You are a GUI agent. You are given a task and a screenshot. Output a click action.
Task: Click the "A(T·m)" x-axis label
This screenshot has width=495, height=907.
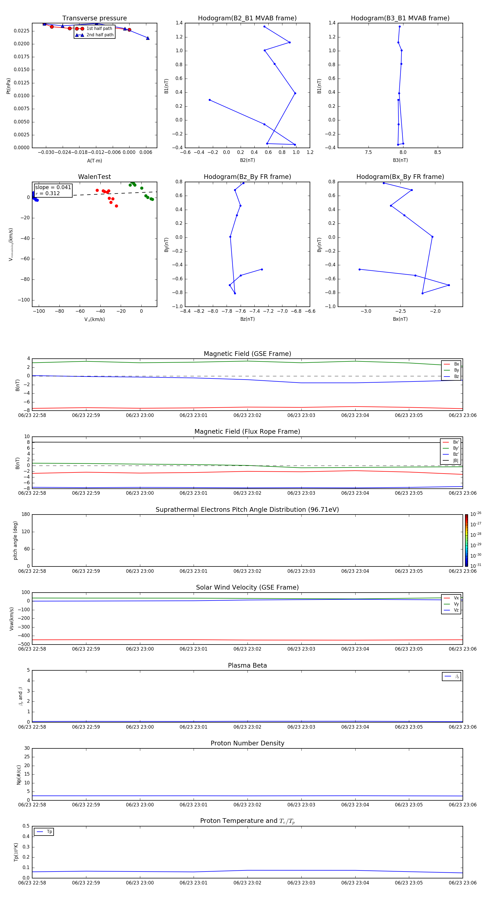94,161
